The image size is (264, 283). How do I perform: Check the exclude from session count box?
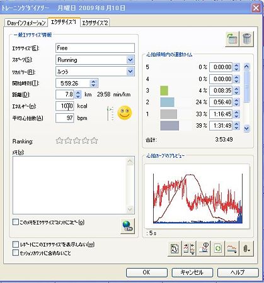16,253
